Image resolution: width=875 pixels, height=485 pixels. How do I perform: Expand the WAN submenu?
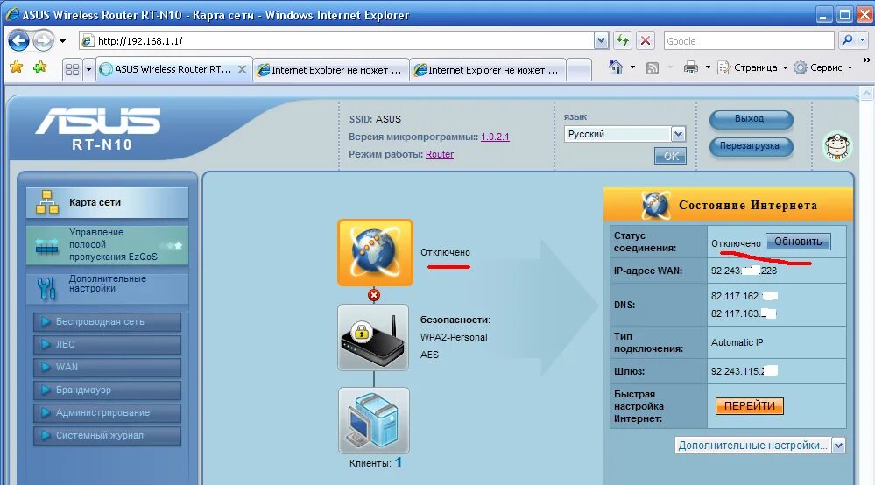107,368
